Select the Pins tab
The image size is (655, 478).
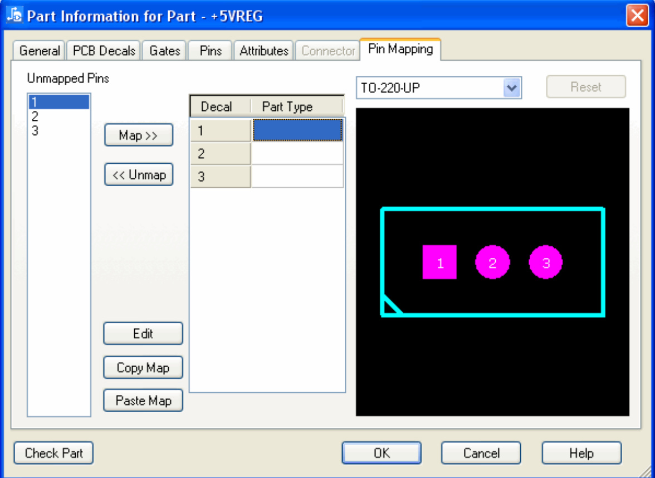pos(211,51)
